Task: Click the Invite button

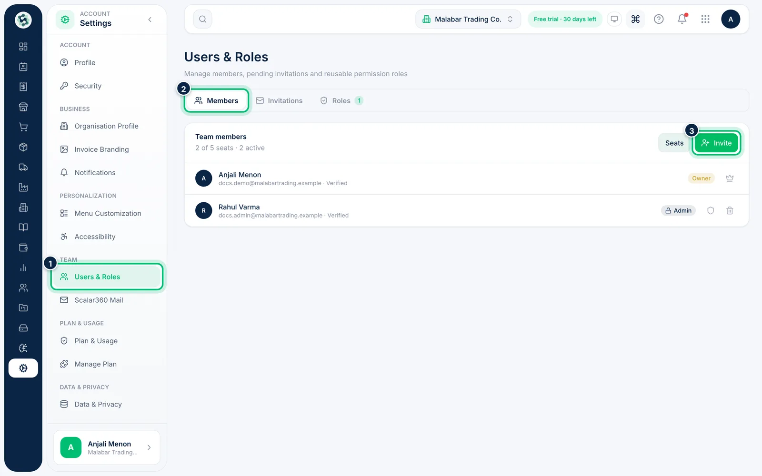Action: pyautogui.click(x=716, y=143)
